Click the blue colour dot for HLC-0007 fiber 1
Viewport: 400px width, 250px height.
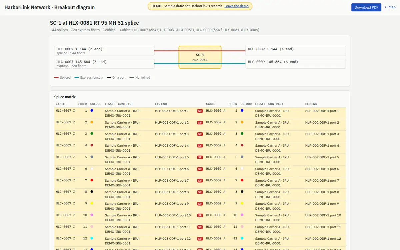[x=92, y=110]
